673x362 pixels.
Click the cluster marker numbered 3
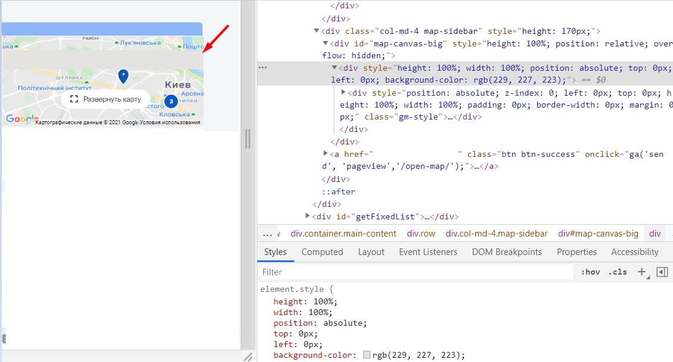[x=171, y=102]
